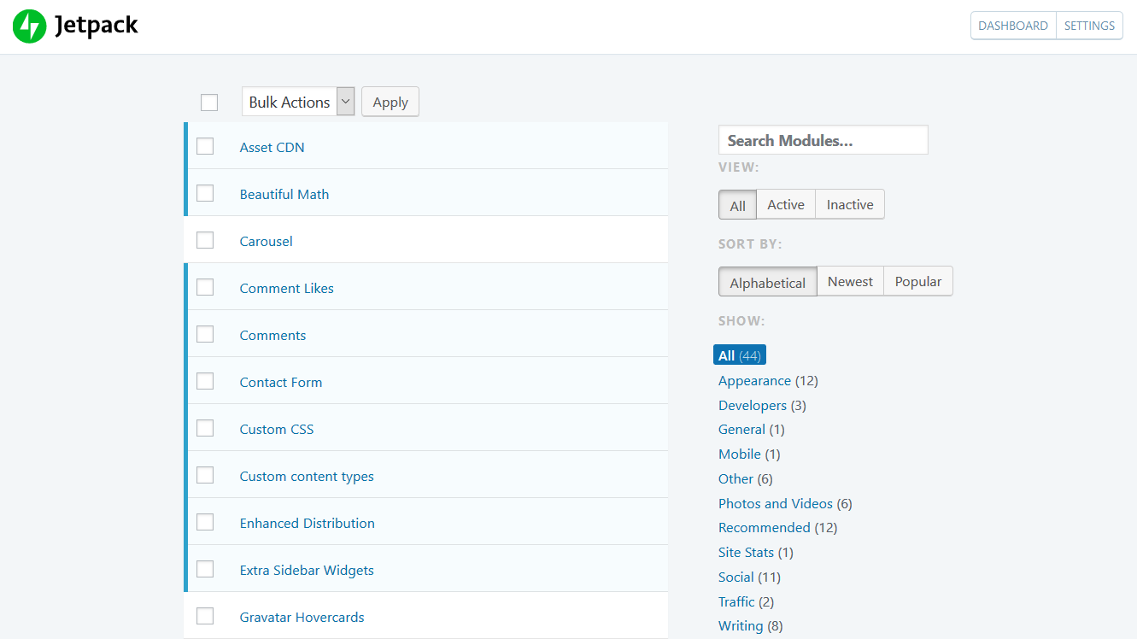Open the Contact Form module link

[x=281, y=382]
